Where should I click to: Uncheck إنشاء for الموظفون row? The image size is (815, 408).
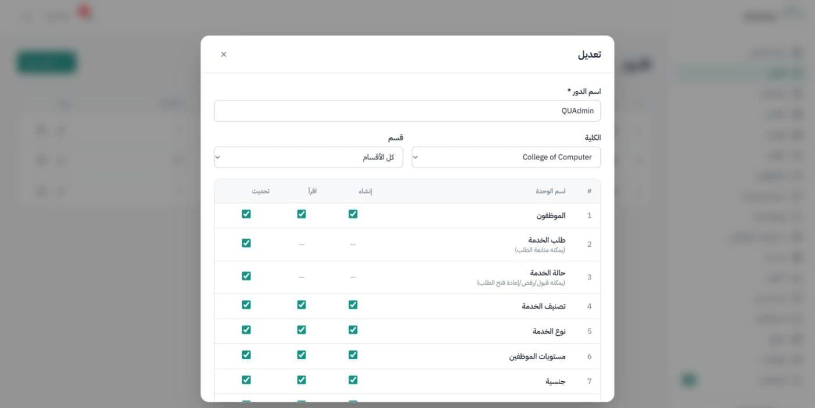pos(353,214)
